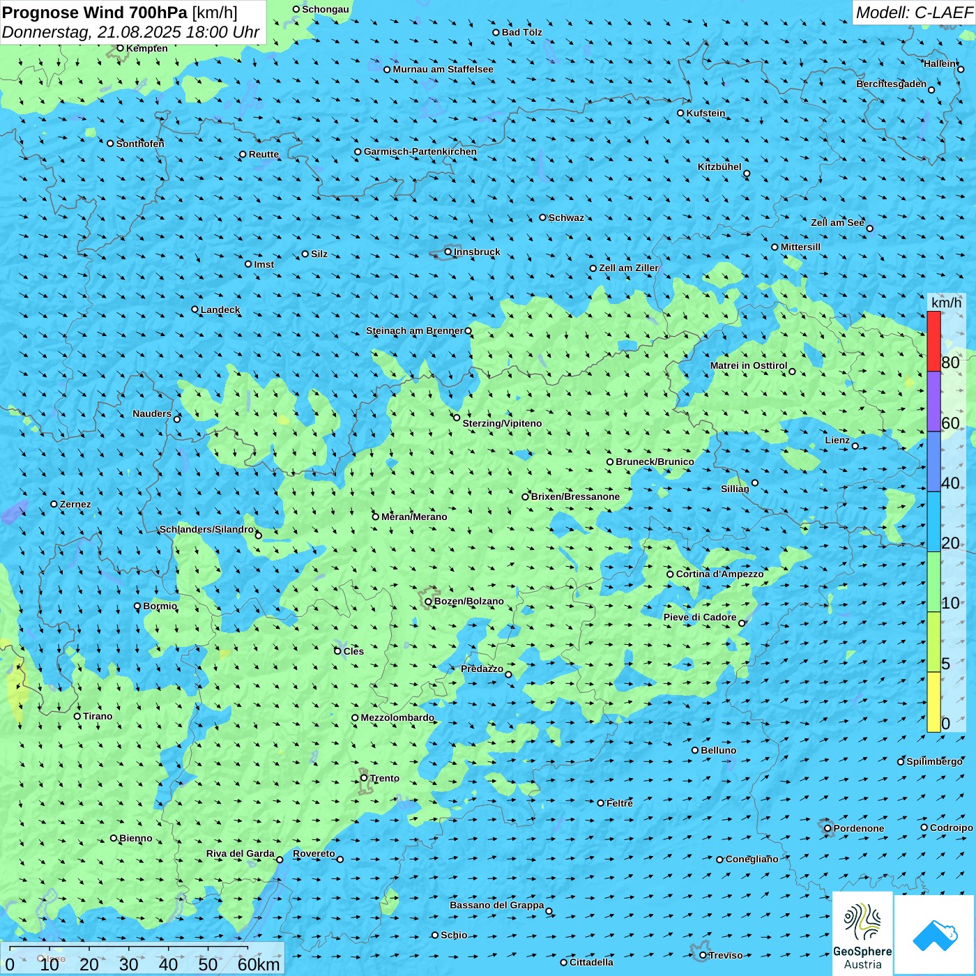Click the Schwaz label
The width and height of the screenshot is (976, 976).
(x=566, y=218)
